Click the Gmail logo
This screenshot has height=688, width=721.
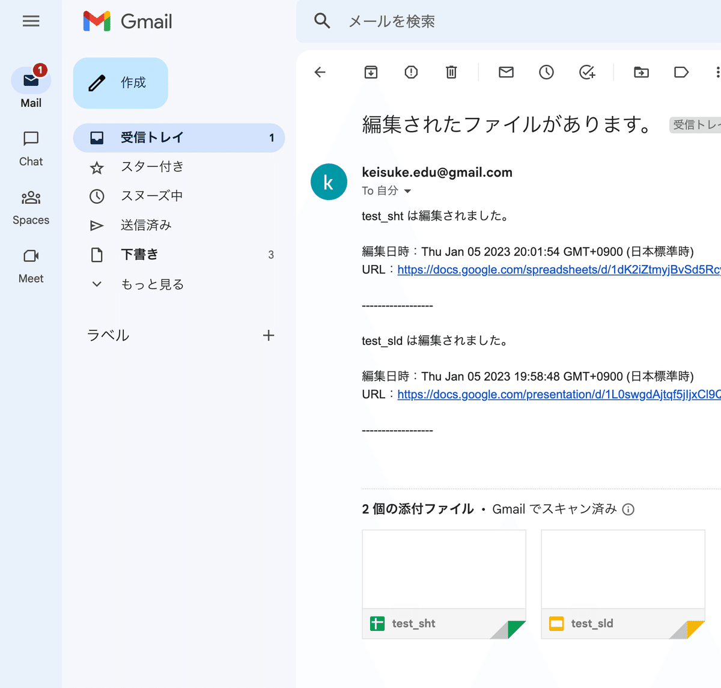click(x=127, y=22)
